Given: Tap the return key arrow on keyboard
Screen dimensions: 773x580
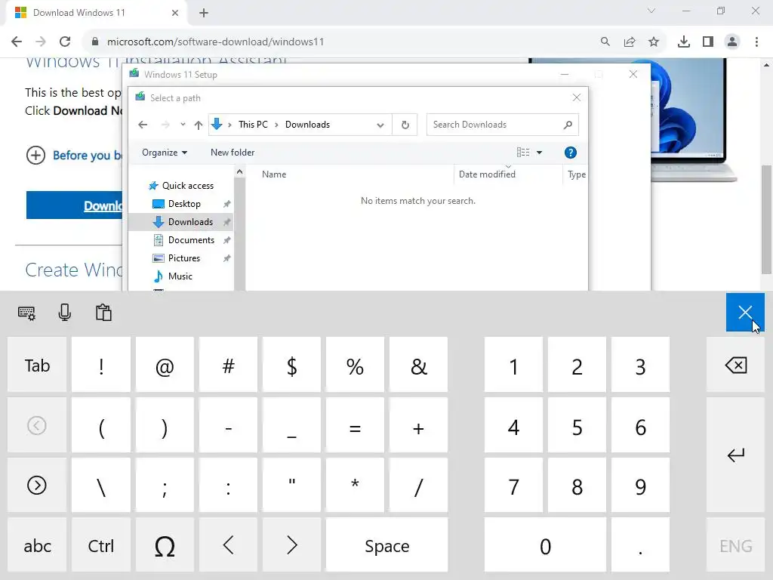Looking at the screenshot, I should coord(735,455).
